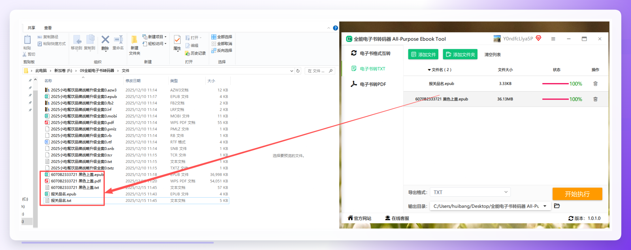Open the 电子书转PDF tab
This screenshot has width=631, height=250.
coord(368,84)
